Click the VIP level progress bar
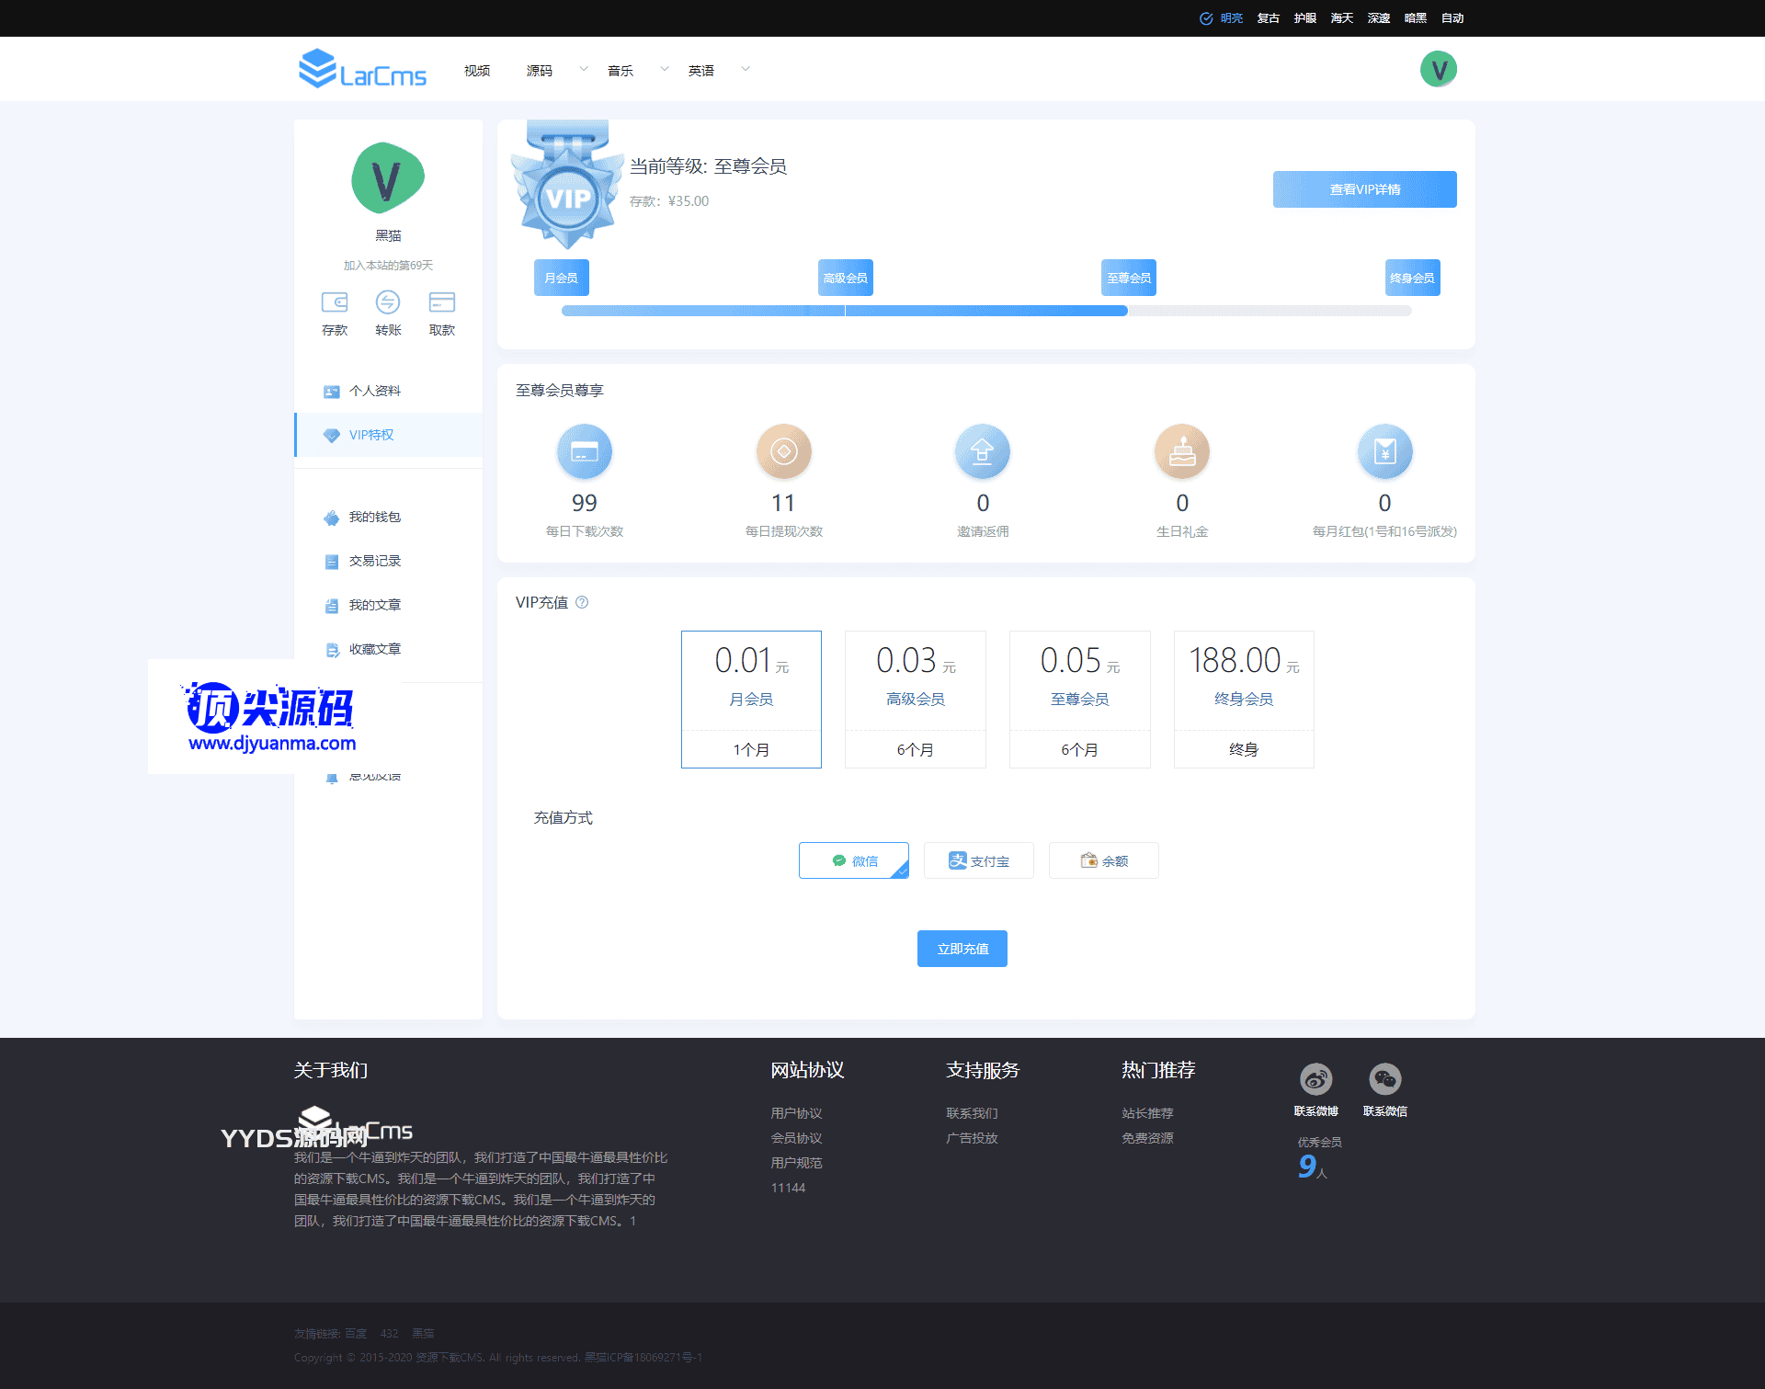 pyautogui.click(x=986, y=311)
